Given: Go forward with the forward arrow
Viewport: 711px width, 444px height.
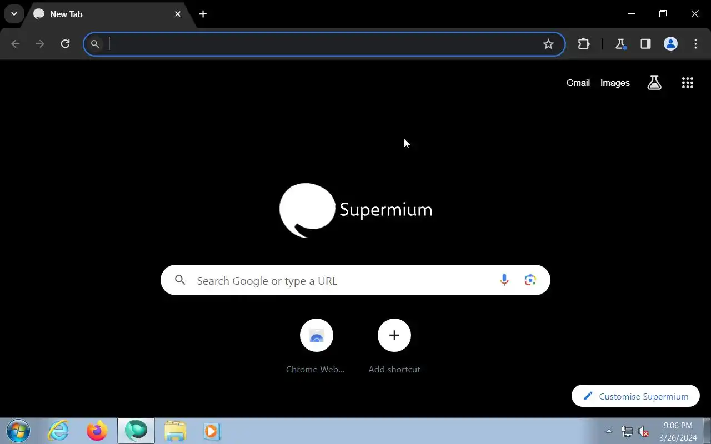Looking at the screenshot, I should [40, 44].
